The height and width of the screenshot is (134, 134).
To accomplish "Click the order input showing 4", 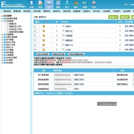I will tap(37, 40).
